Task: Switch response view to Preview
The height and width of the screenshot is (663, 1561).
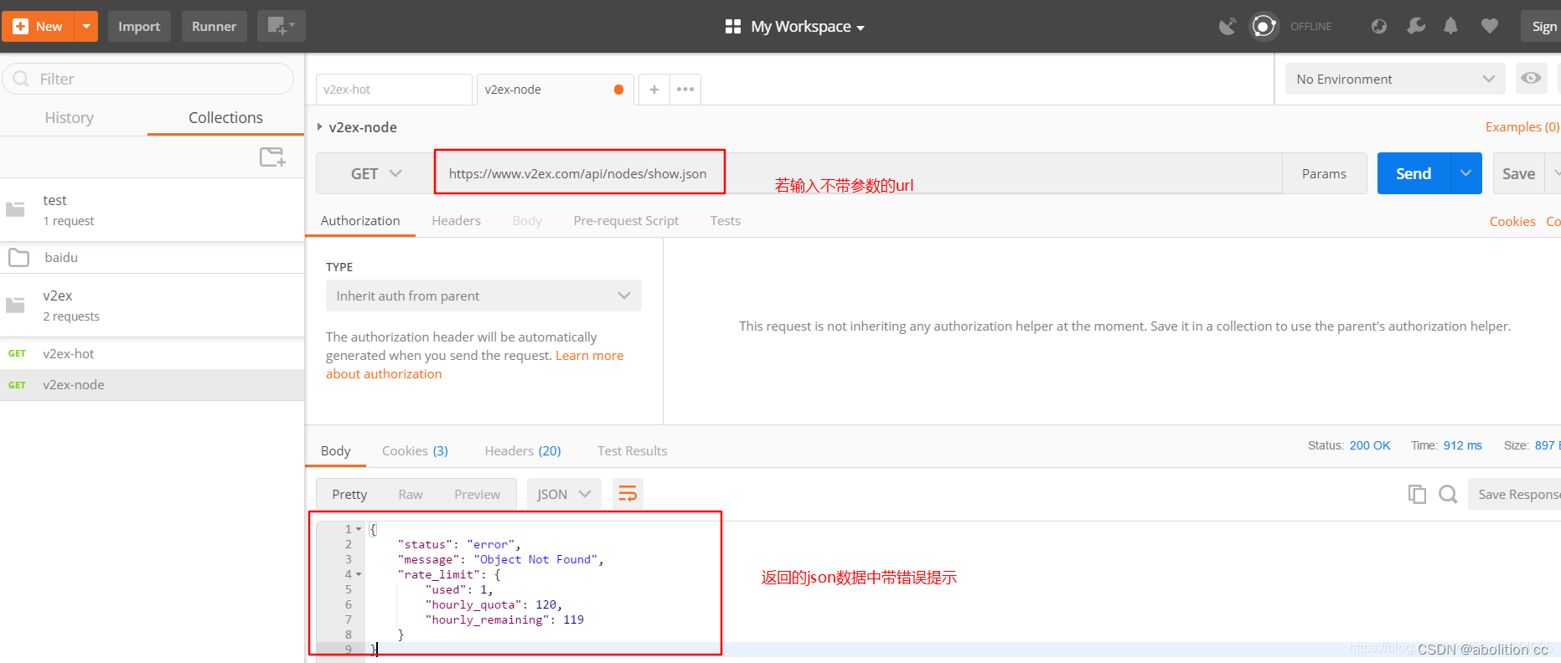Action: (x=478, y=494)
